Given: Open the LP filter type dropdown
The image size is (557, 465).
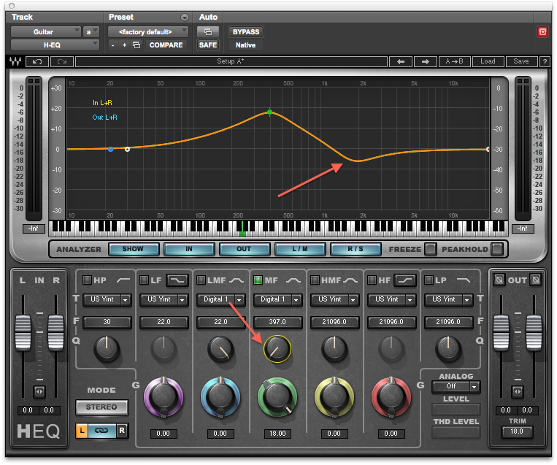Looking at the screenshot, I should [x=448, y=300].
